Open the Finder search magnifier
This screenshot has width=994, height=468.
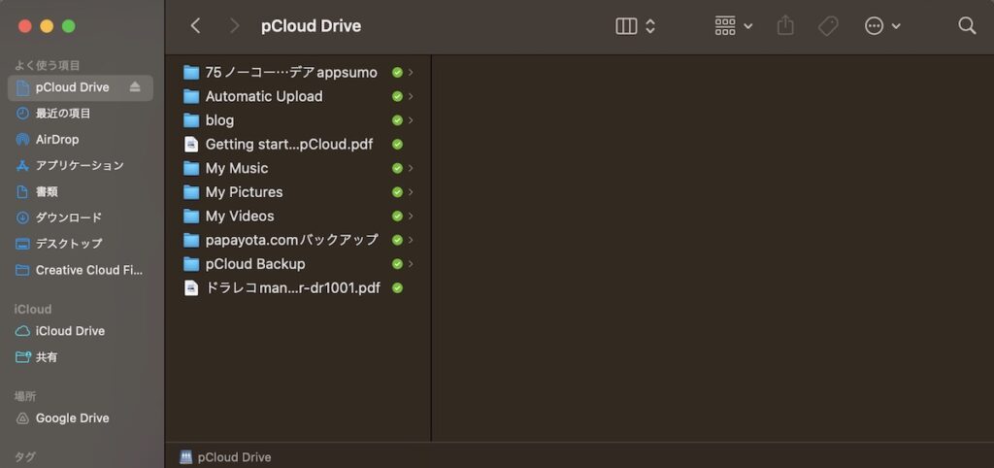(x=967, y=26)
